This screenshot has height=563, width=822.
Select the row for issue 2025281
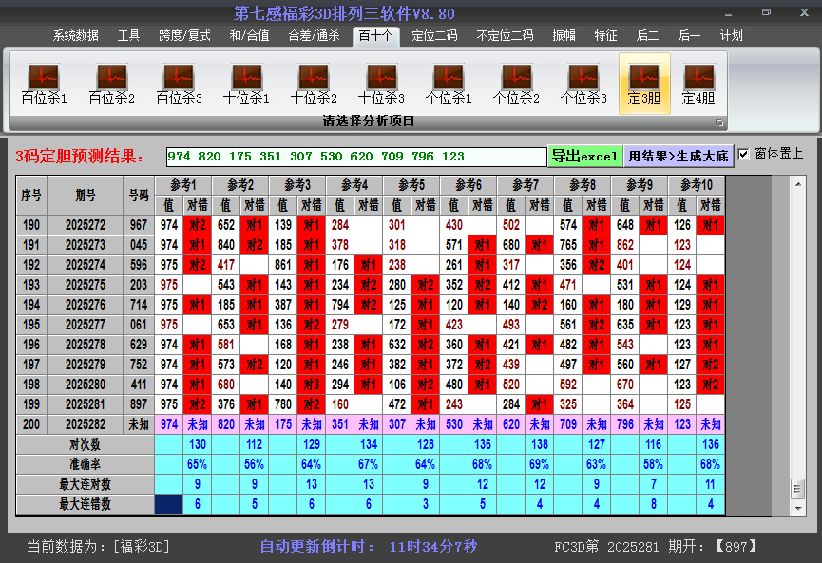tap(86, 405)
